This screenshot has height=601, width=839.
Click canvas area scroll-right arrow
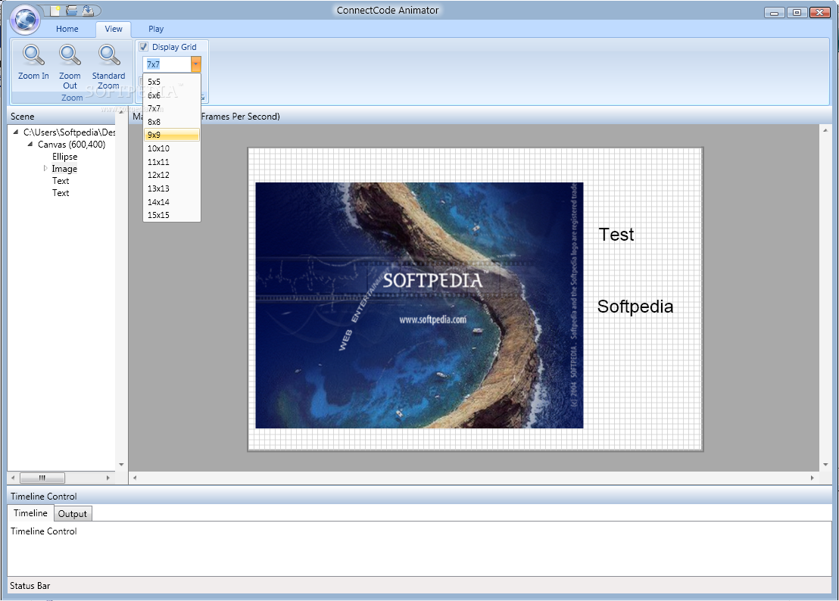812,478
